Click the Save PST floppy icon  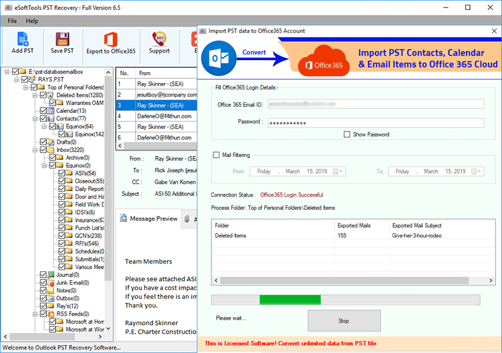62,39
